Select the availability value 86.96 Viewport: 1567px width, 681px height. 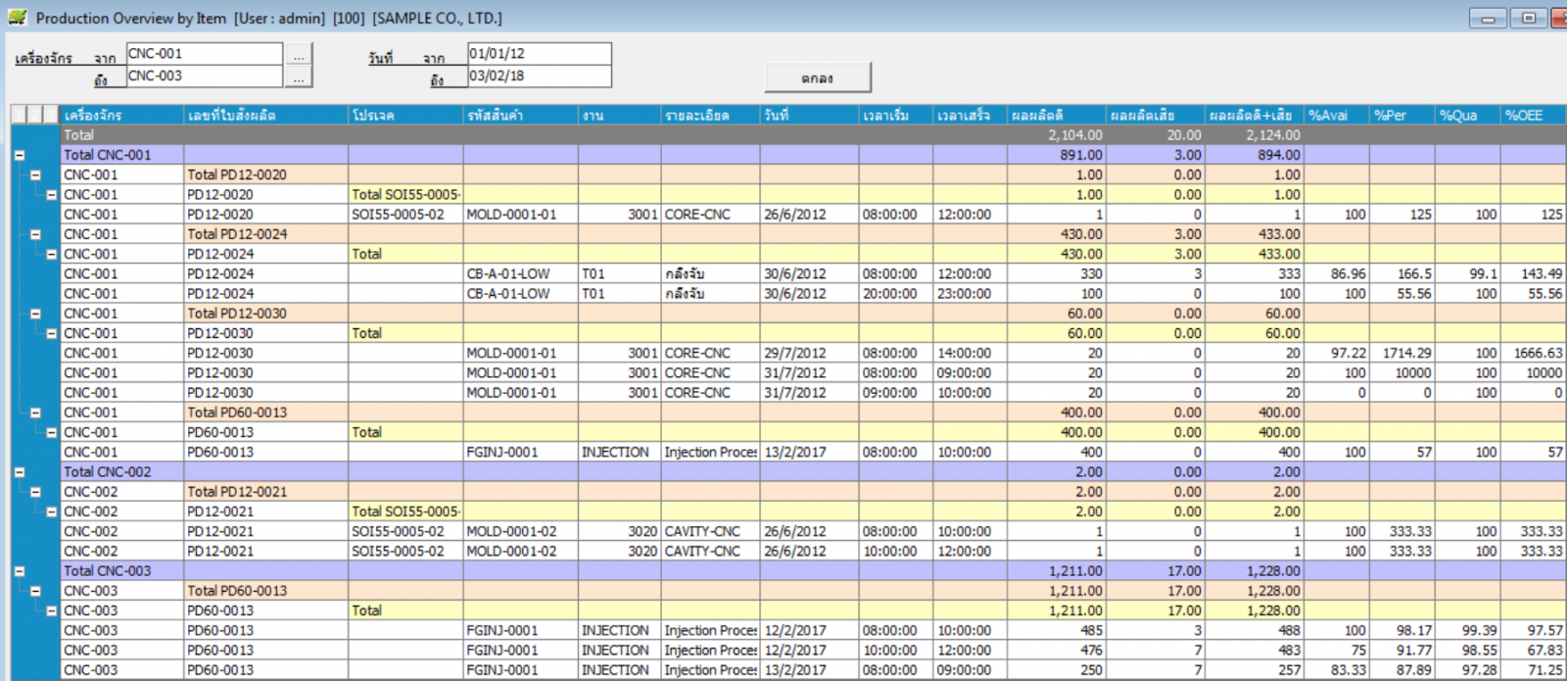tap(1337, 274)
